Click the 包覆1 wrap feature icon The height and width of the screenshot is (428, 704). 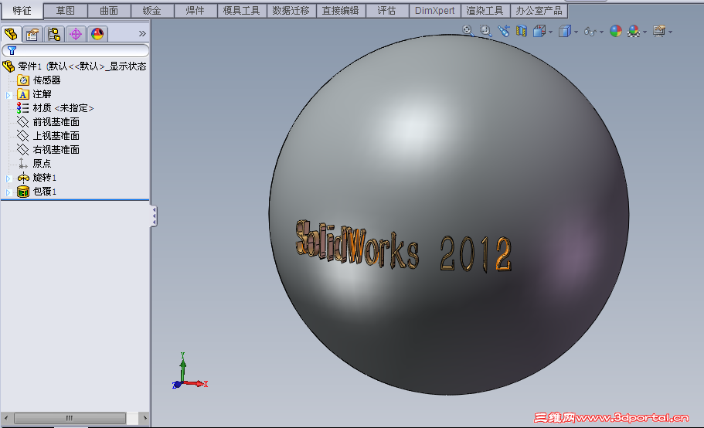point(23,192)
